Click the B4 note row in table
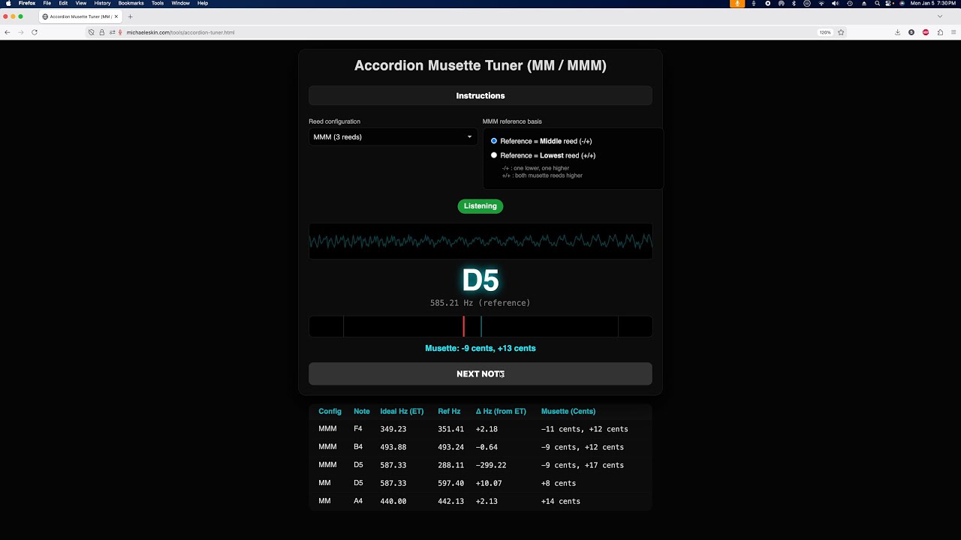Screen dimensions: 961x540 [480, 447]
